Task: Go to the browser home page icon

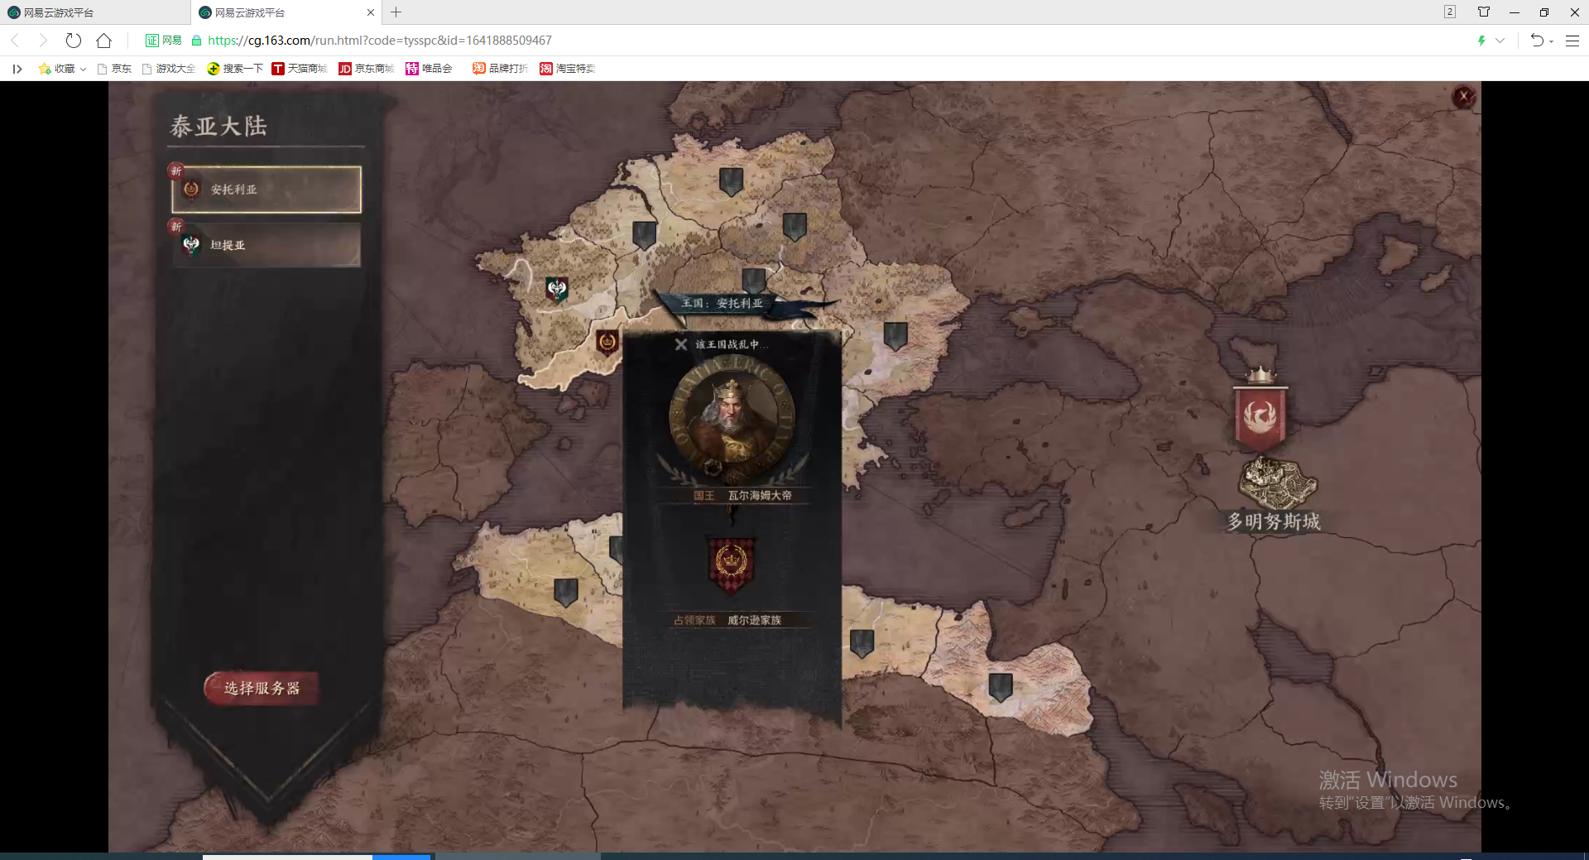Action: click(x=103, y=41)
